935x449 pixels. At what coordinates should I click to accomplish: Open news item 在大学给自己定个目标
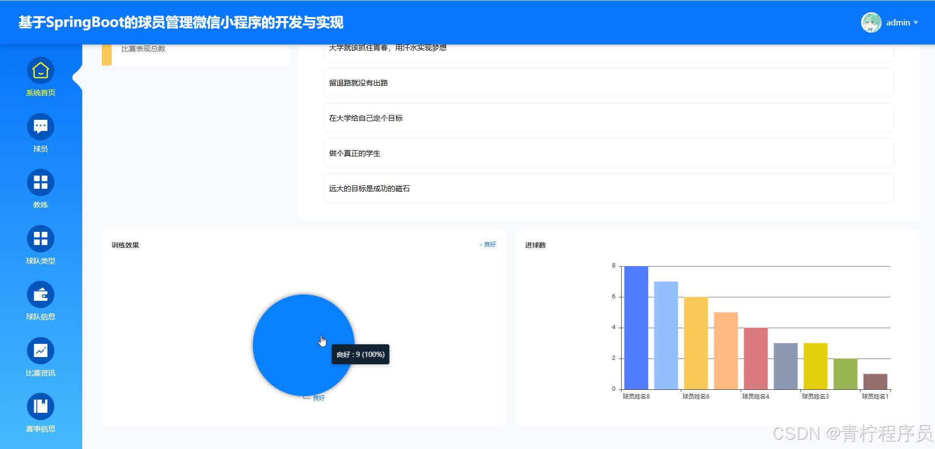608,118
